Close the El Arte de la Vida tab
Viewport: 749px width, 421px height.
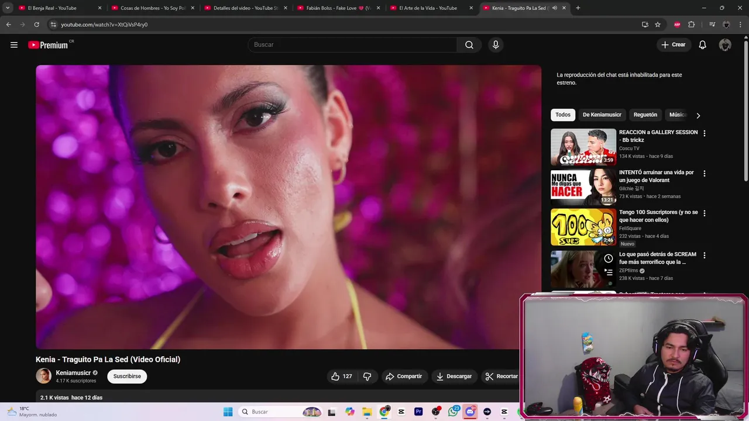[x=472, y=8]
